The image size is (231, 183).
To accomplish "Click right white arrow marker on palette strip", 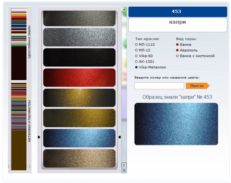I will (29, 166).
